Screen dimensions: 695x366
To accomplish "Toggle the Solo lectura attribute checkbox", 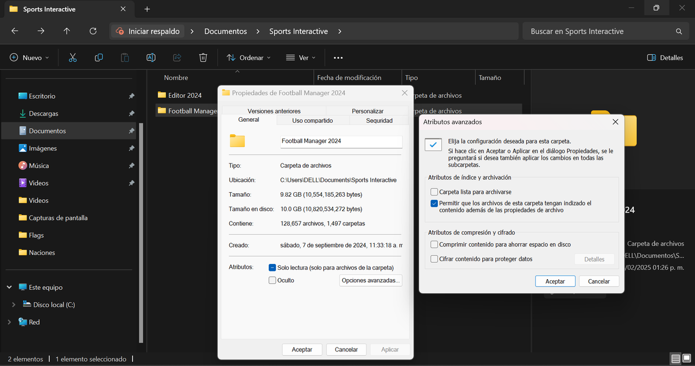I will (x=273, y=268).
